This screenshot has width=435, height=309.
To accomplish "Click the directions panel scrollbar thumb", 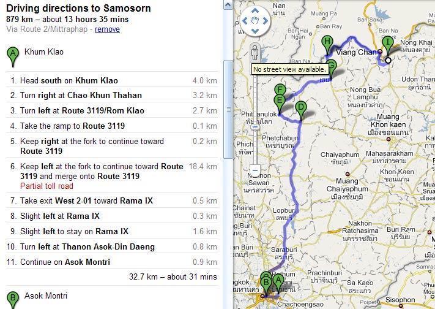I will (x=228, y=109).
